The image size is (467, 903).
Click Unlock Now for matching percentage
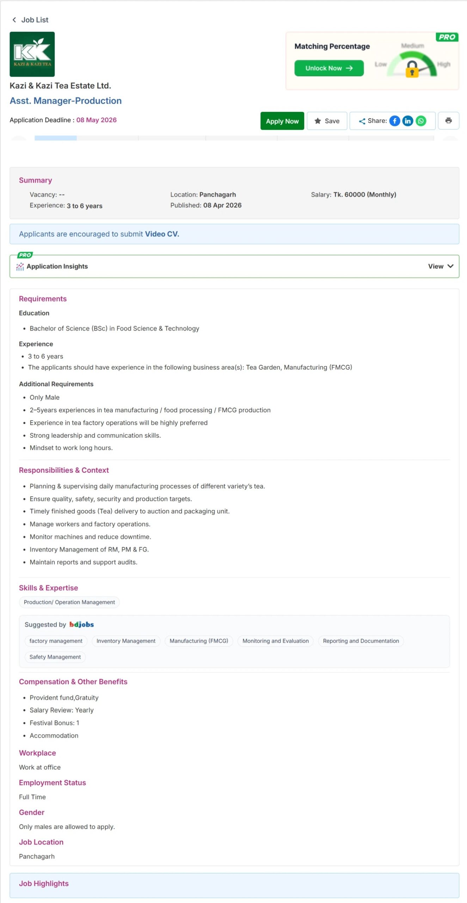329,68
